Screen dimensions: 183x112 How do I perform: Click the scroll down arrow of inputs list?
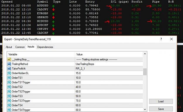point(145,109)
